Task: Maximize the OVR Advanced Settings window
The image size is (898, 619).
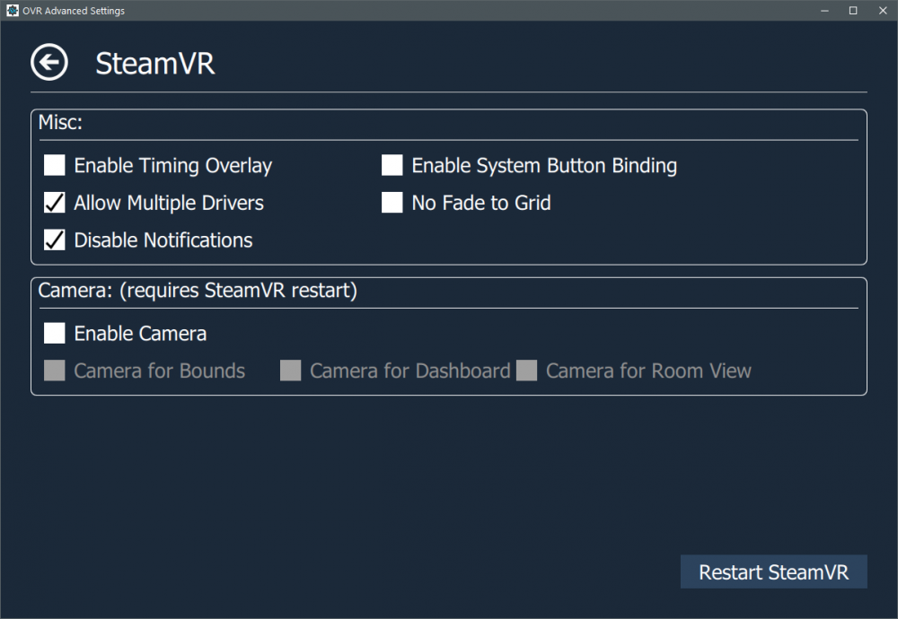Action: [x=853, y=10]
